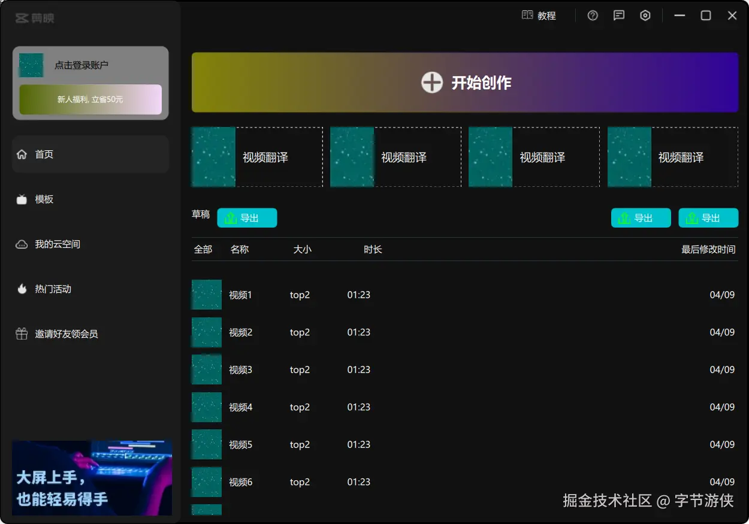The height and width of the screenshot is (524, 749).
Task: Open 模板 templates via its sidebar icon
Action: 23,199
